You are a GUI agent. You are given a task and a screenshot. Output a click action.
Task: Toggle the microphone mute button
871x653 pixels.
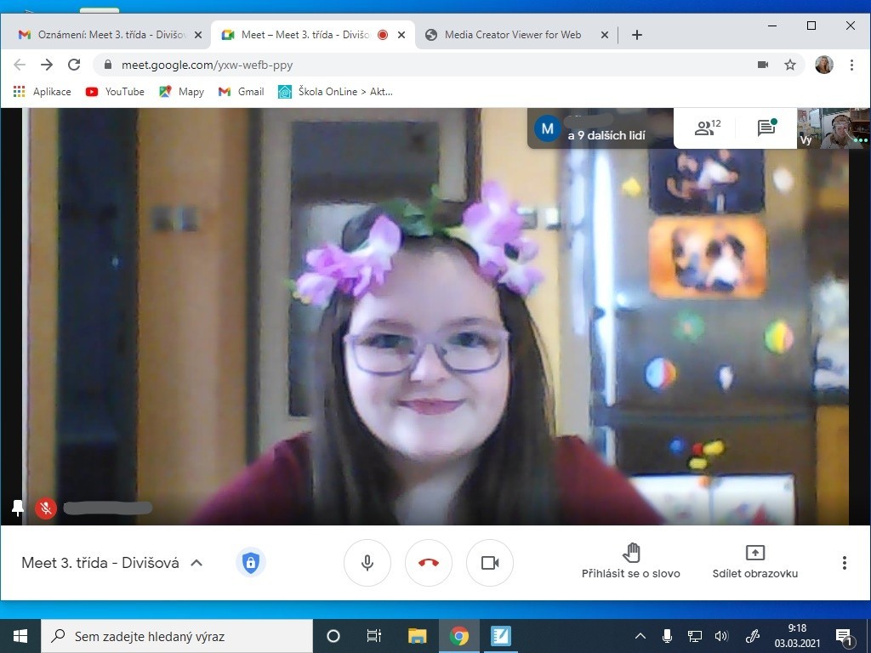(367, 563)
